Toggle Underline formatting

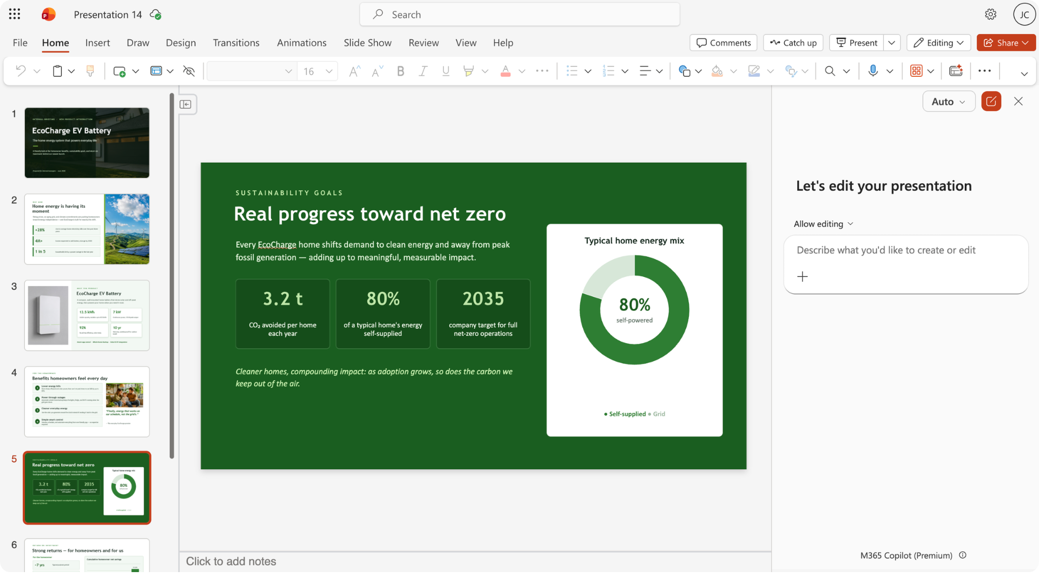[446, 71]
